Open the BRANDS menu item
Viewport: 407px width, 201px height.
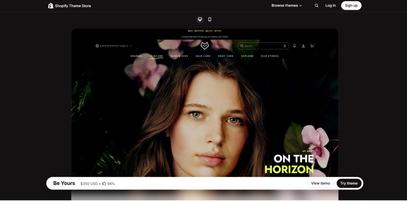pyautogui.click(x=136, y=56)
